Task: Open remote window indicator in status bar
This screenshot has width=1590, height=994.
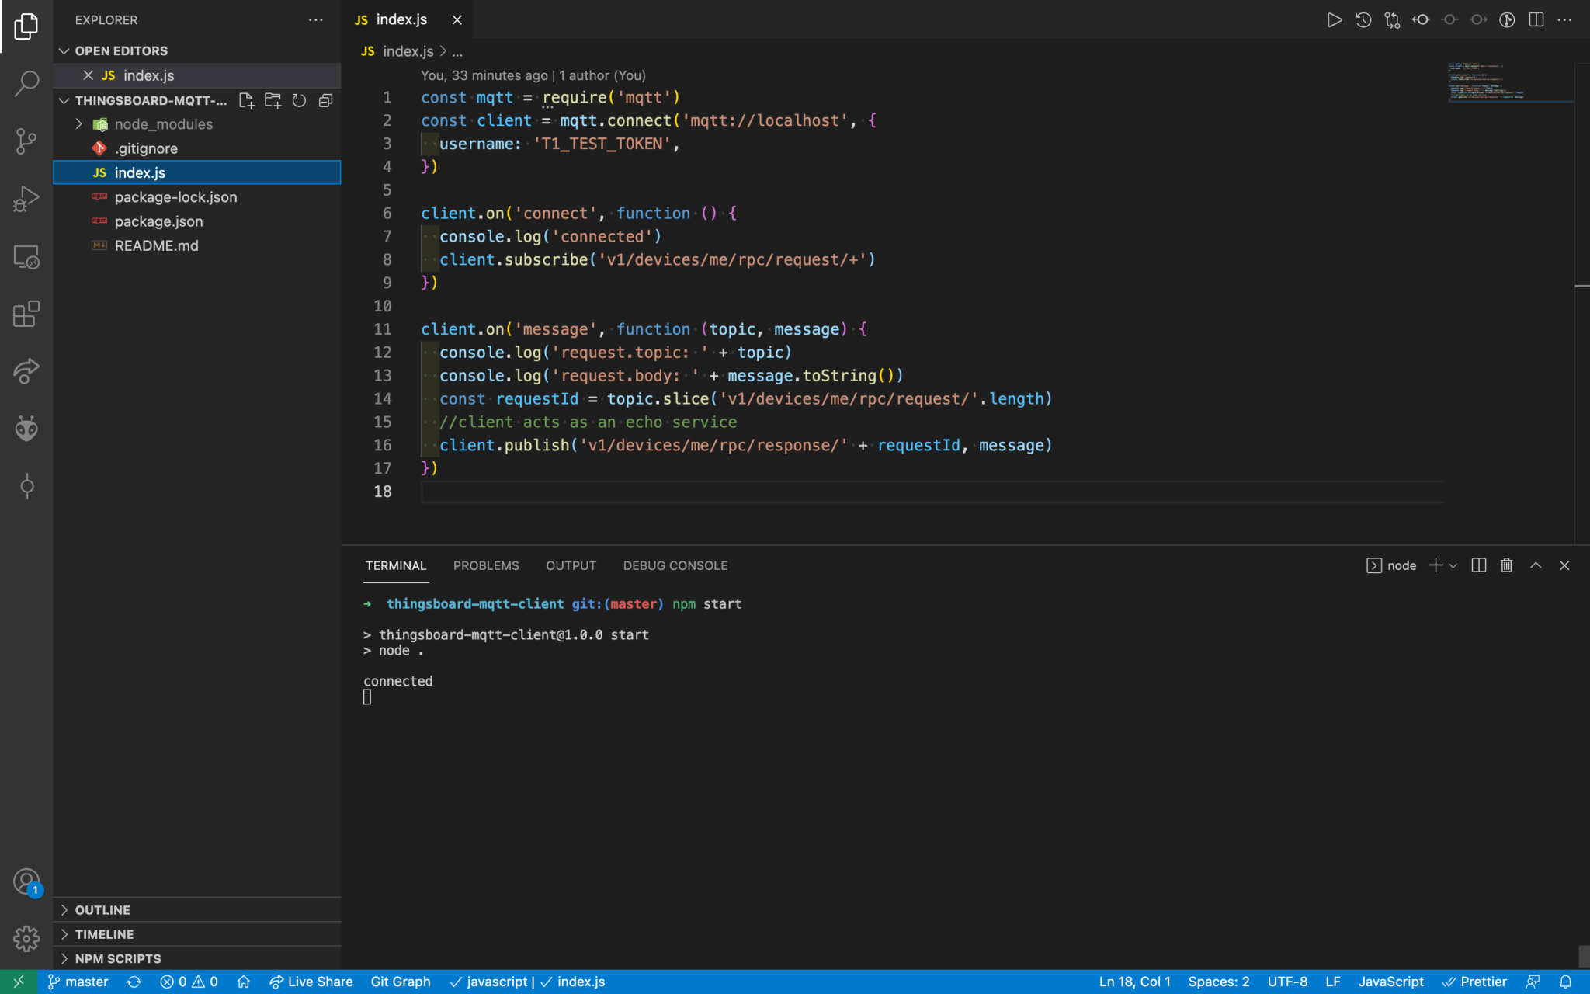Action: point(19,982)
